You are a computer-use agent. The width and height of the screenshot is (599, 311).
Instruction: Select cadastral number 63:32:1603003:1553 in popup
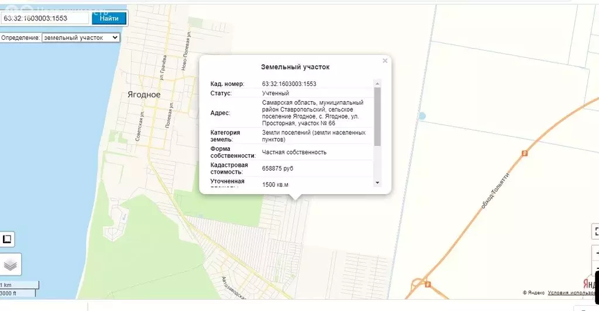coord(289,84)
